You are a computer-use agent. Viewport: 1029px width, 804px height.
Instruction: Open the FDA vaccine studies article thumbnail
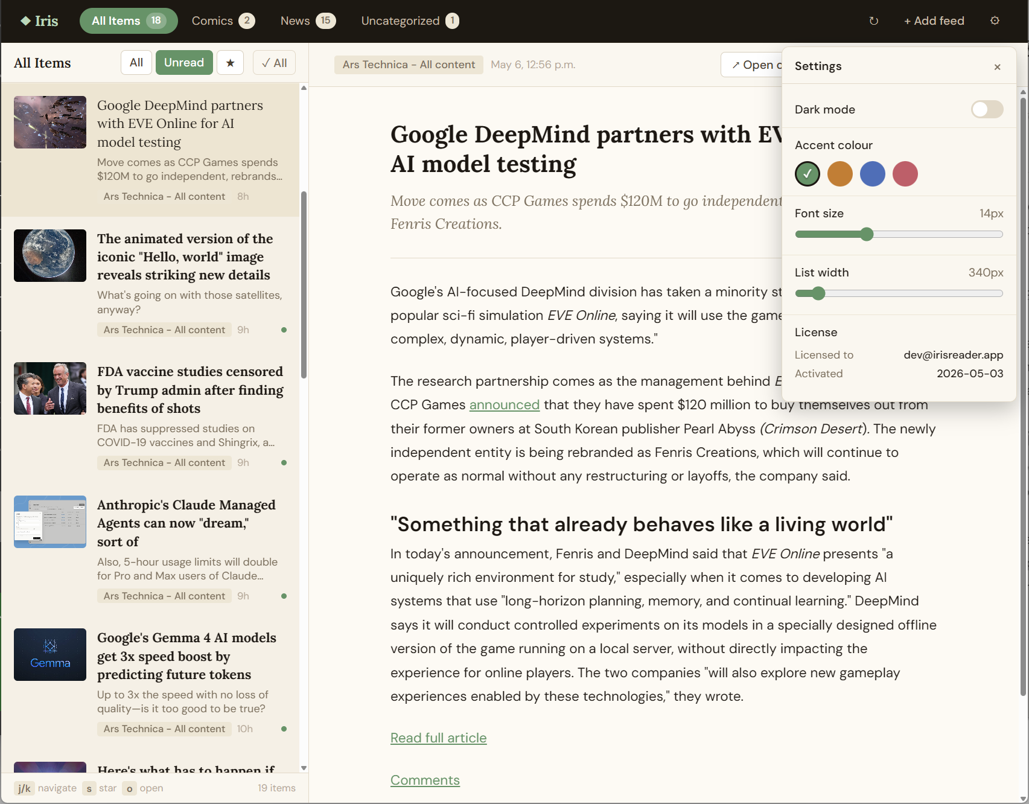(50, 388)
